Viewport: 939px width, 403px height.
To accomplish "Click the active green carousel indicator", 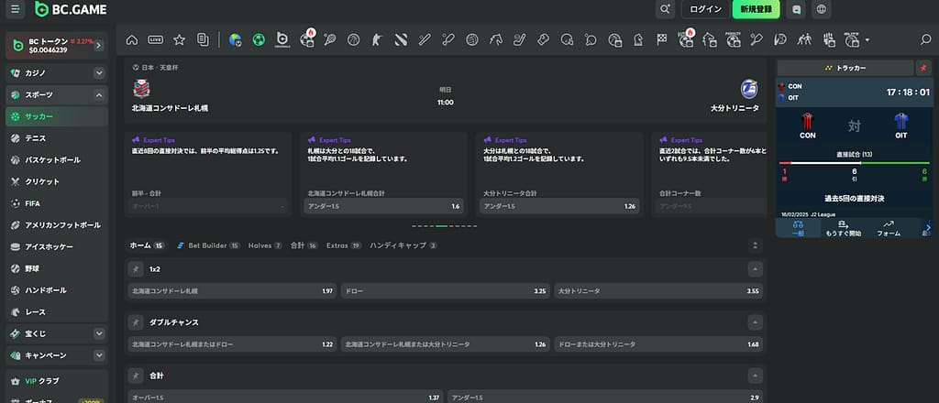I will [x=441, y=226].
